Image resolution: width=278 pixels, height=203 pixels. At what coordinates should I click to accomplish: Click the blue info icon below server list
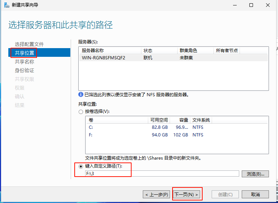[81, 95]
